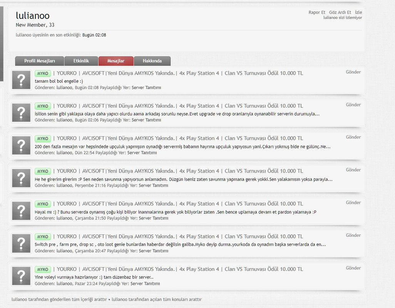The height and width of the screenshot is (308, 395).
Task: Click the İzle link
Action: point(358,12)
